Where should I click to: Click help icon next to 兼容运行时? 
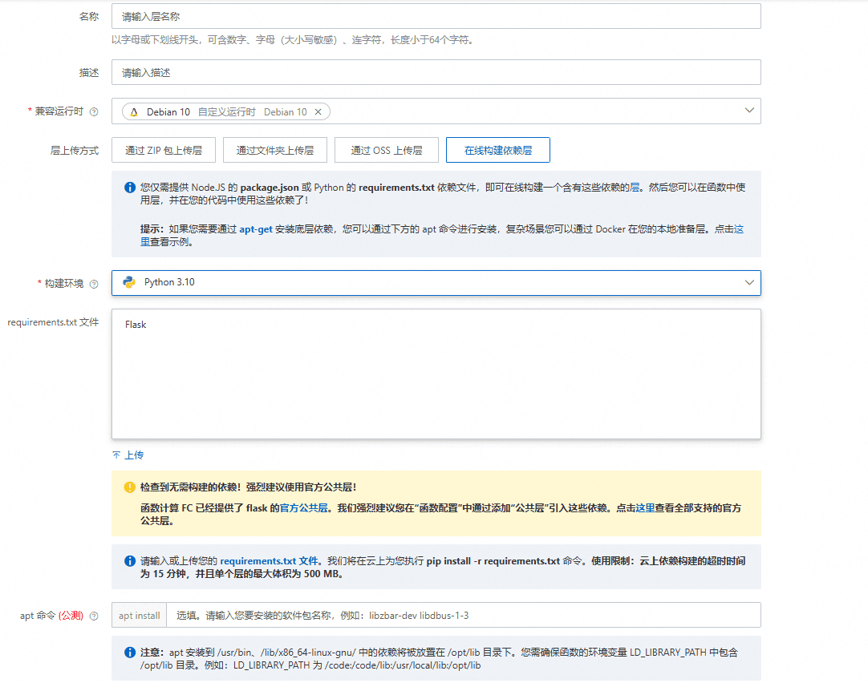pos(94,112)
